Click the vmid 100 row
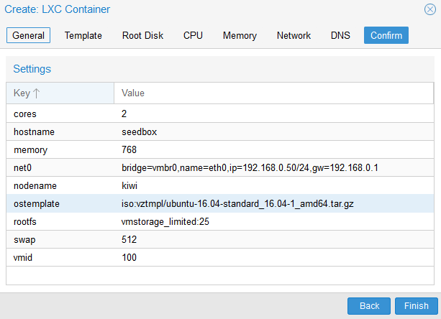Image resolution: width=441 pixels, height=319 pixels. tap(220, 257)
